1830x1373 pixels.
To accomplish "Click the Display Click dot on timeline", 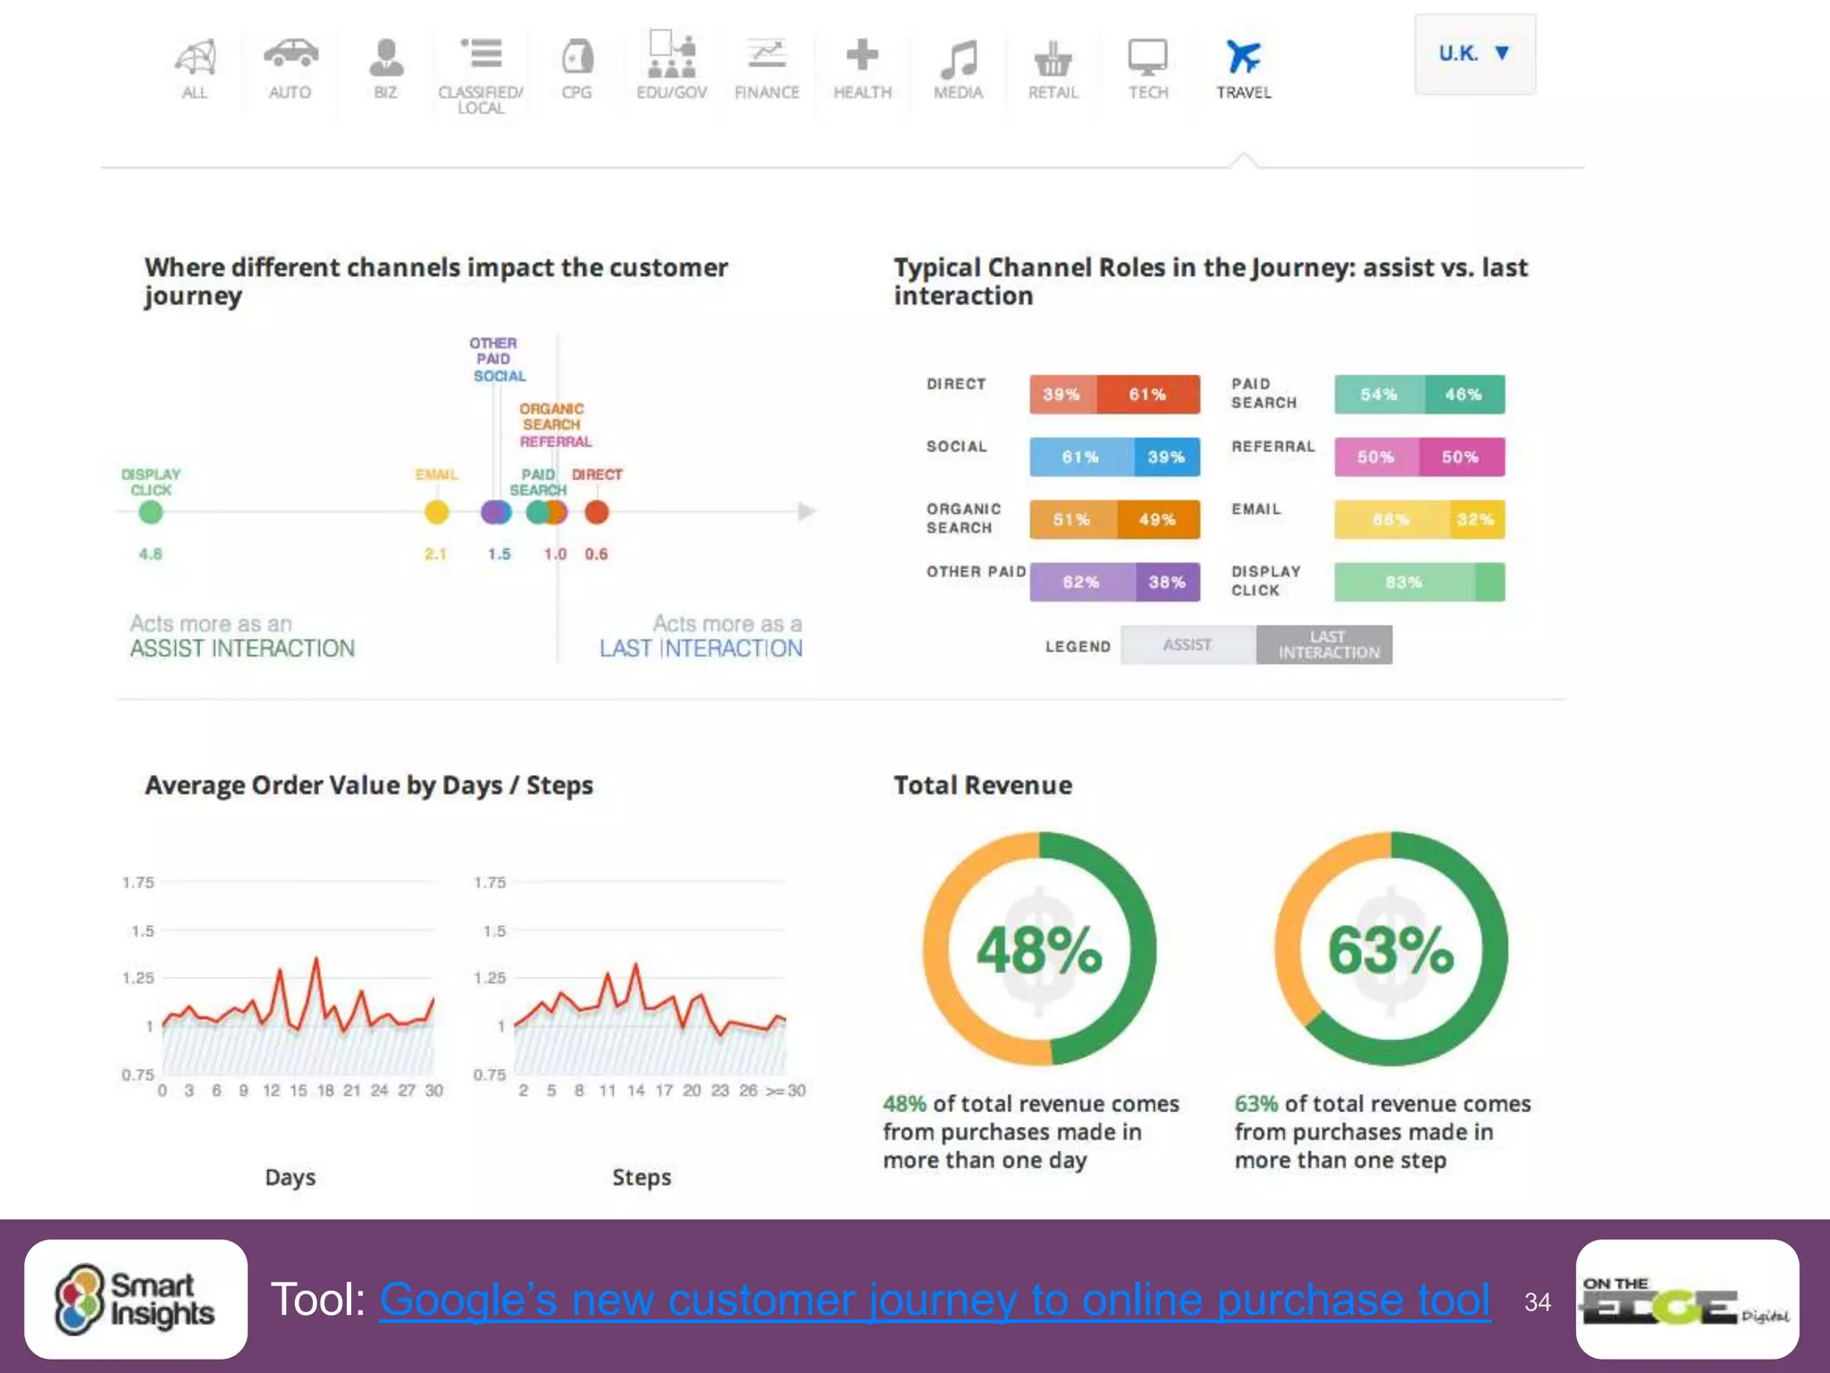I will click(x=151, y=512).
